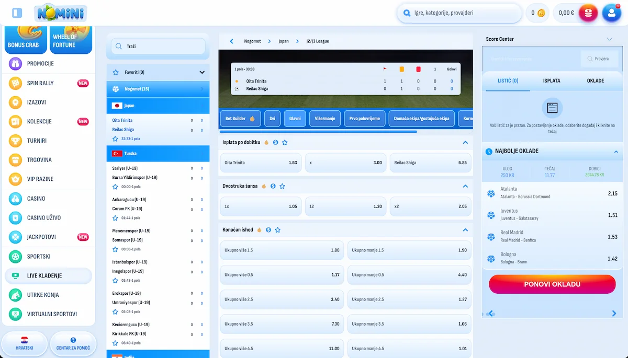Expand the Favoriti list chevron
628x358 pixels.
click(202, 72)
